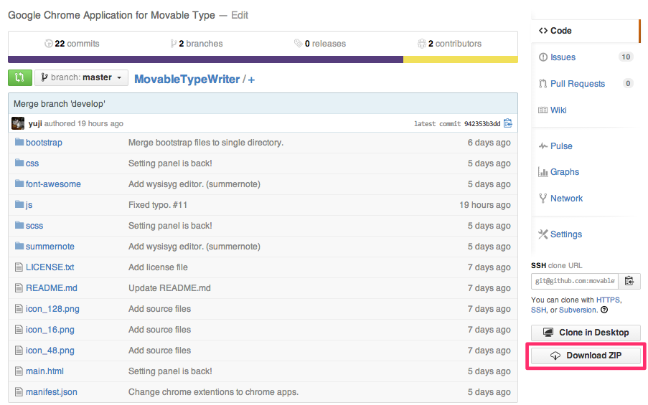Open the 'Merge branch develop' commit message

[x=59, y=104]
